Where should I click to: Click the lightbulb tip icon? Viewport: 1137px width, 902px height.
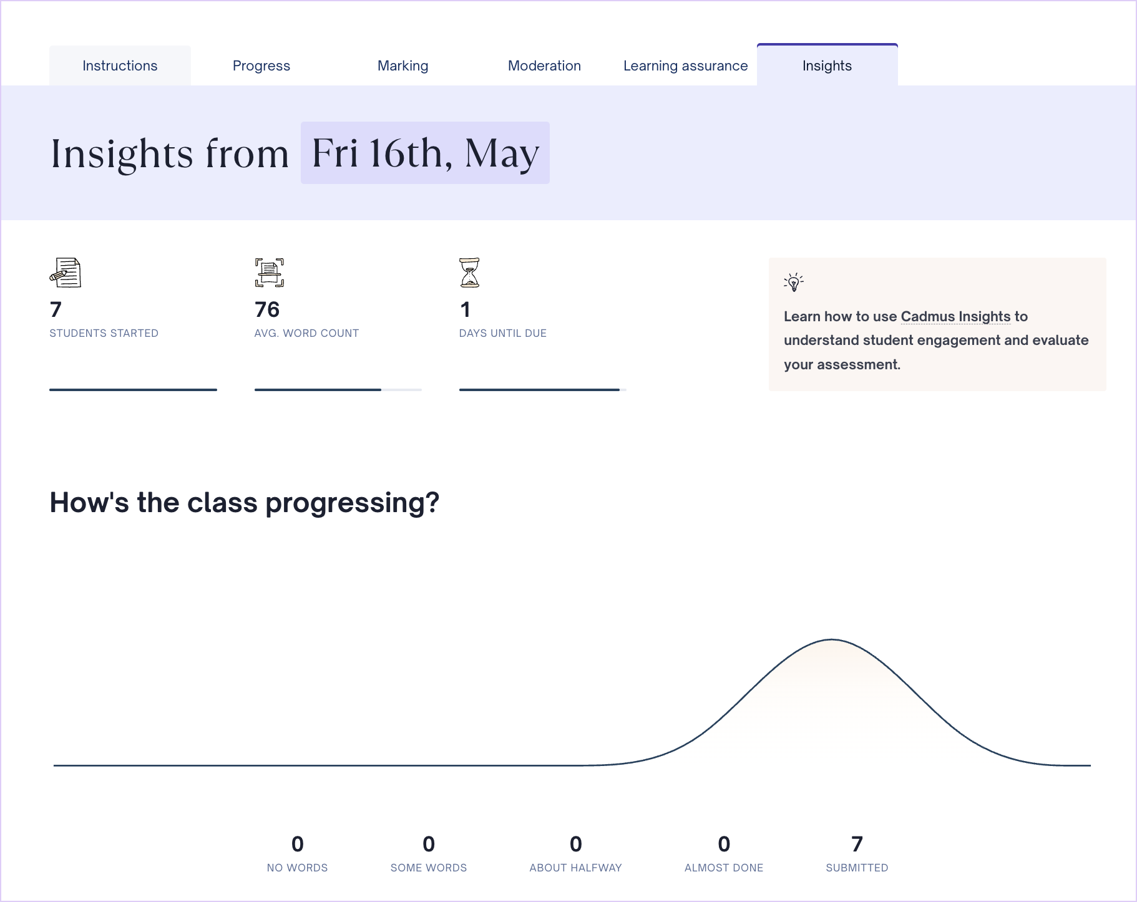click(793, 282)
